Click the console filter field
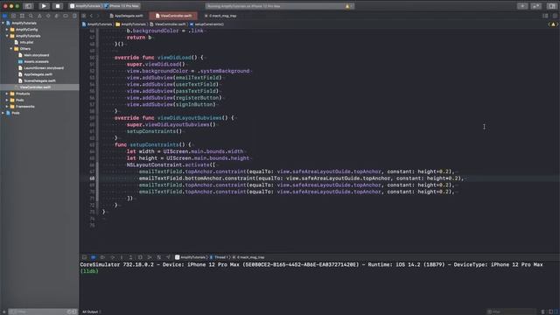Viewport: 560px width, 315px height. pos(511,311)
